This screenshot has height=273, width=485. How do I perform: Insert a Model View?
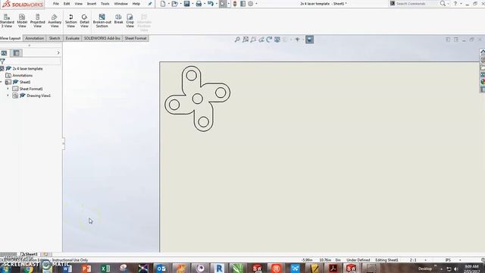pyautogui.click(x=22, y=20)
